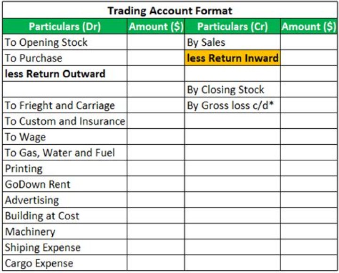This screenshot has height=273, width=339.
Task: Click the To Opening Stock cell
Action: tap(65, 42)
